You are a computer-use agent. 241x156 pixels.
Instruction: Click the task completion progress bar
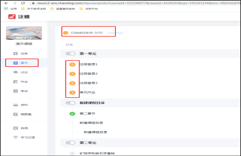click(115, 33)
